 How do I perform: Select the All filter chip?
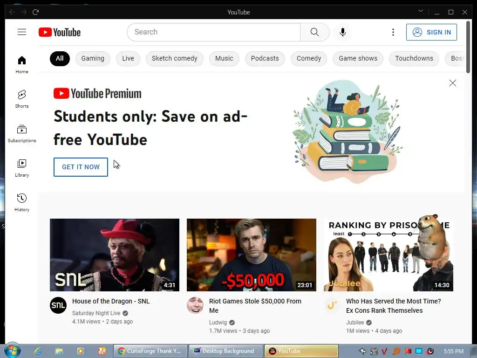point(60,58)
